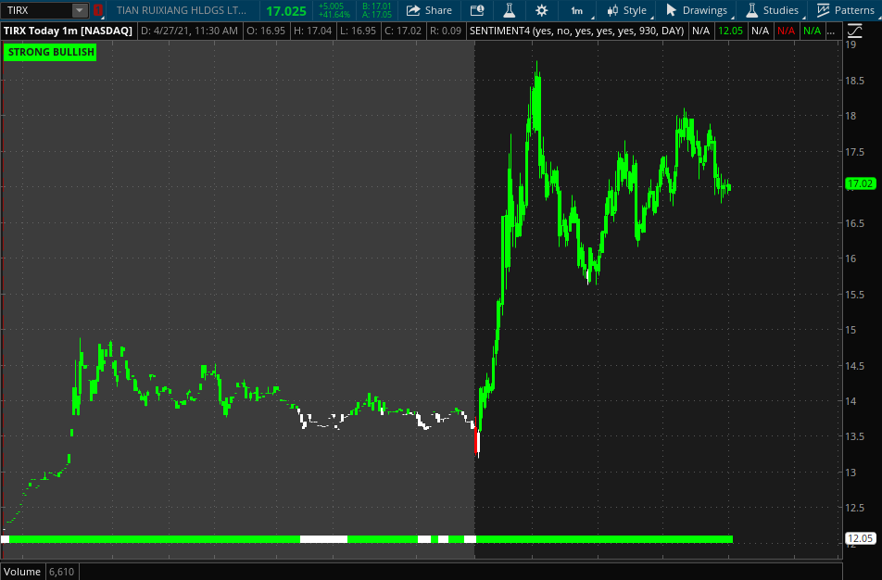Viewport: 882px width, 580px height.
Task: Open chart settings gear icon
Action: 541,10
